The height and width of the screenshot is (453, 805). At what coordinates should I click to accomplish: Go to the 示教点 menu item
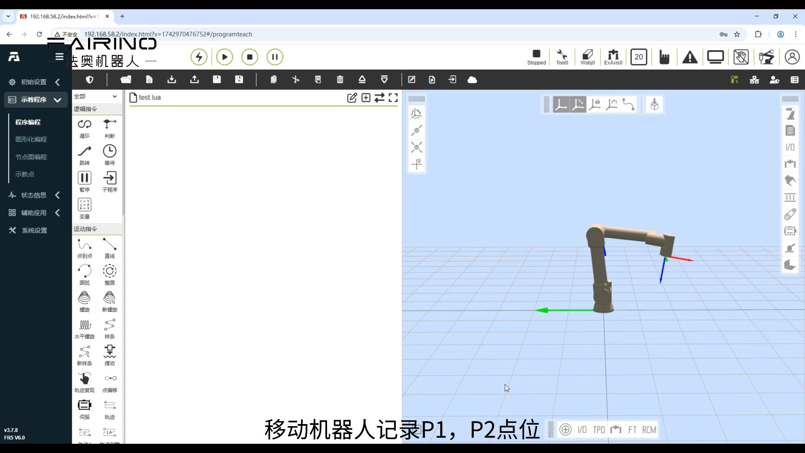coord(25,174)
